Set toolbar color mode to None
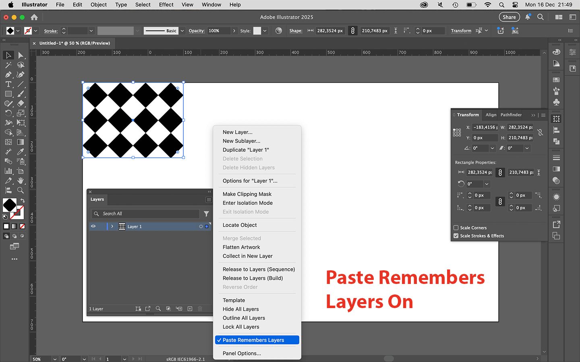 [x=22, y=226]
